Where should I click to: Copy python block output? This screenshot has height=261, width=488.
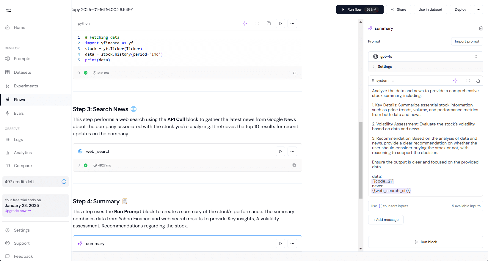294,73
